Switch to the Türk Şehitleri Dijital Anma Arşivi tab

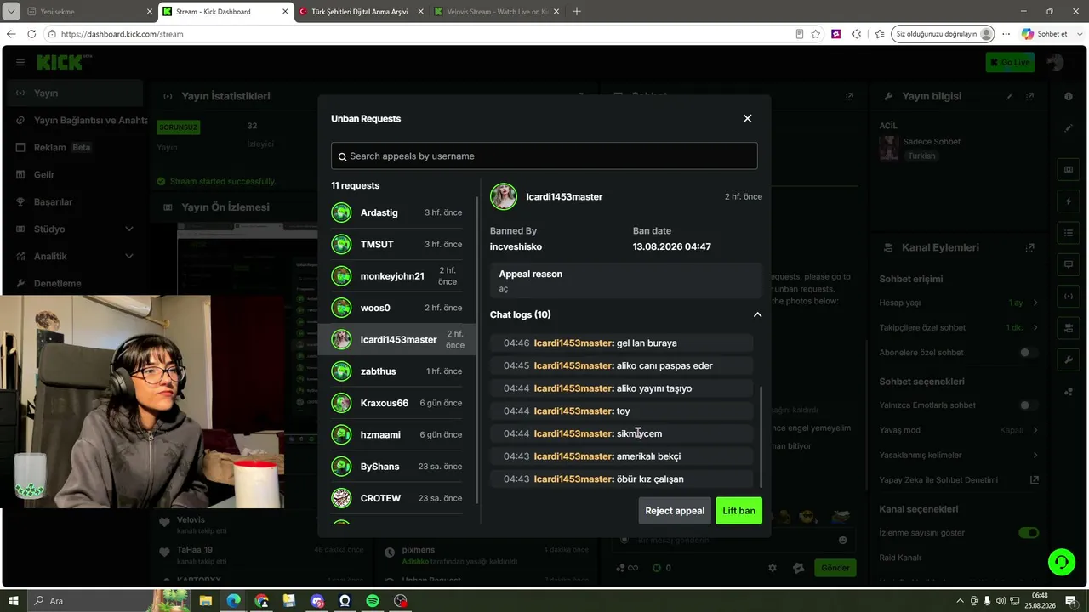coord(359,12)
